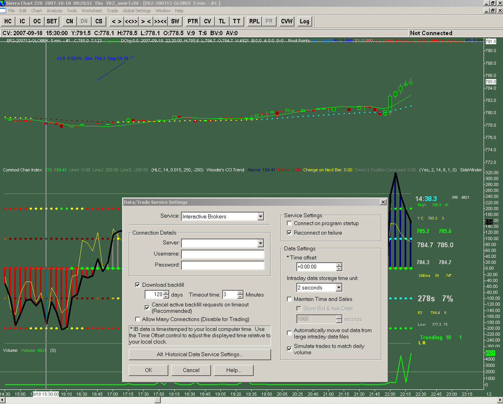Open the Log toolbar button
503x404 pixels.
(304, 21)
